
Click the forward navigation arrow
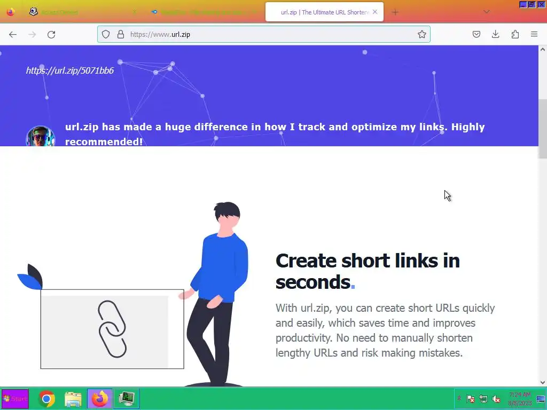(32, 34)
